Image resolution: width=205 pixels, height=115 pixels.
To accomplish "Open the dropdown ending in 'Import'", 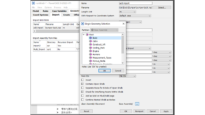I will coord(139,48).
